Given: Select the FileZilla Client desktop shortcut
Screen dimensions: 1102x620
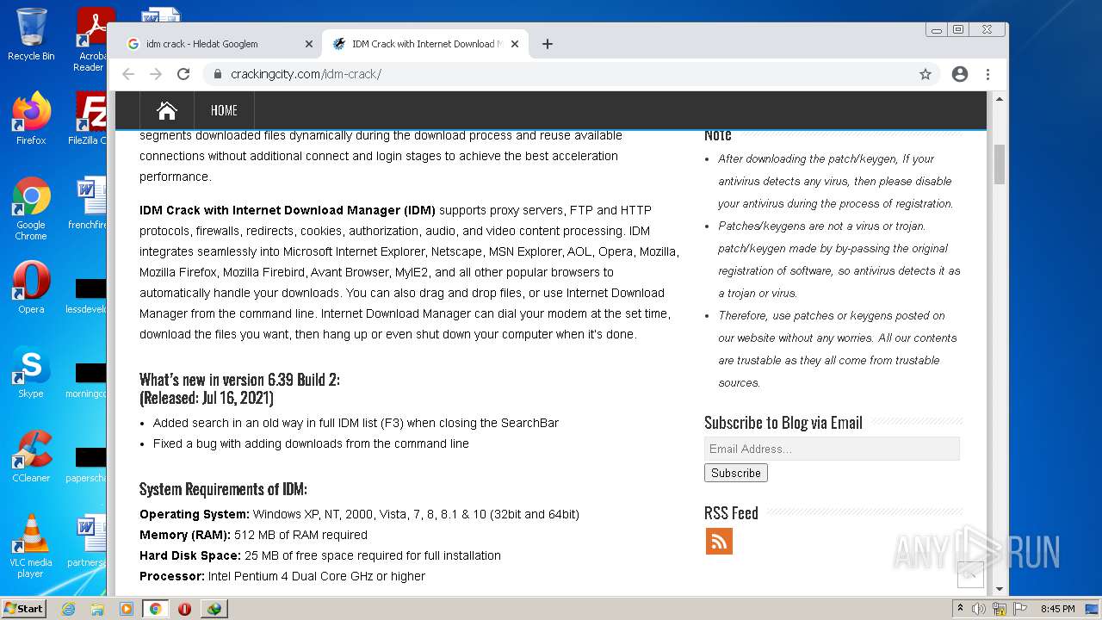Looking at the screenshot, I should click(88, 119).
